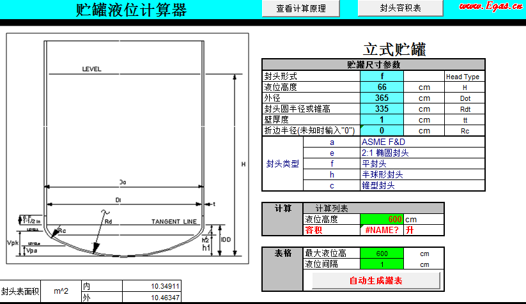Select the 折边半径 cell with value 0
This screenshot has height=304, width=526.
382,130
